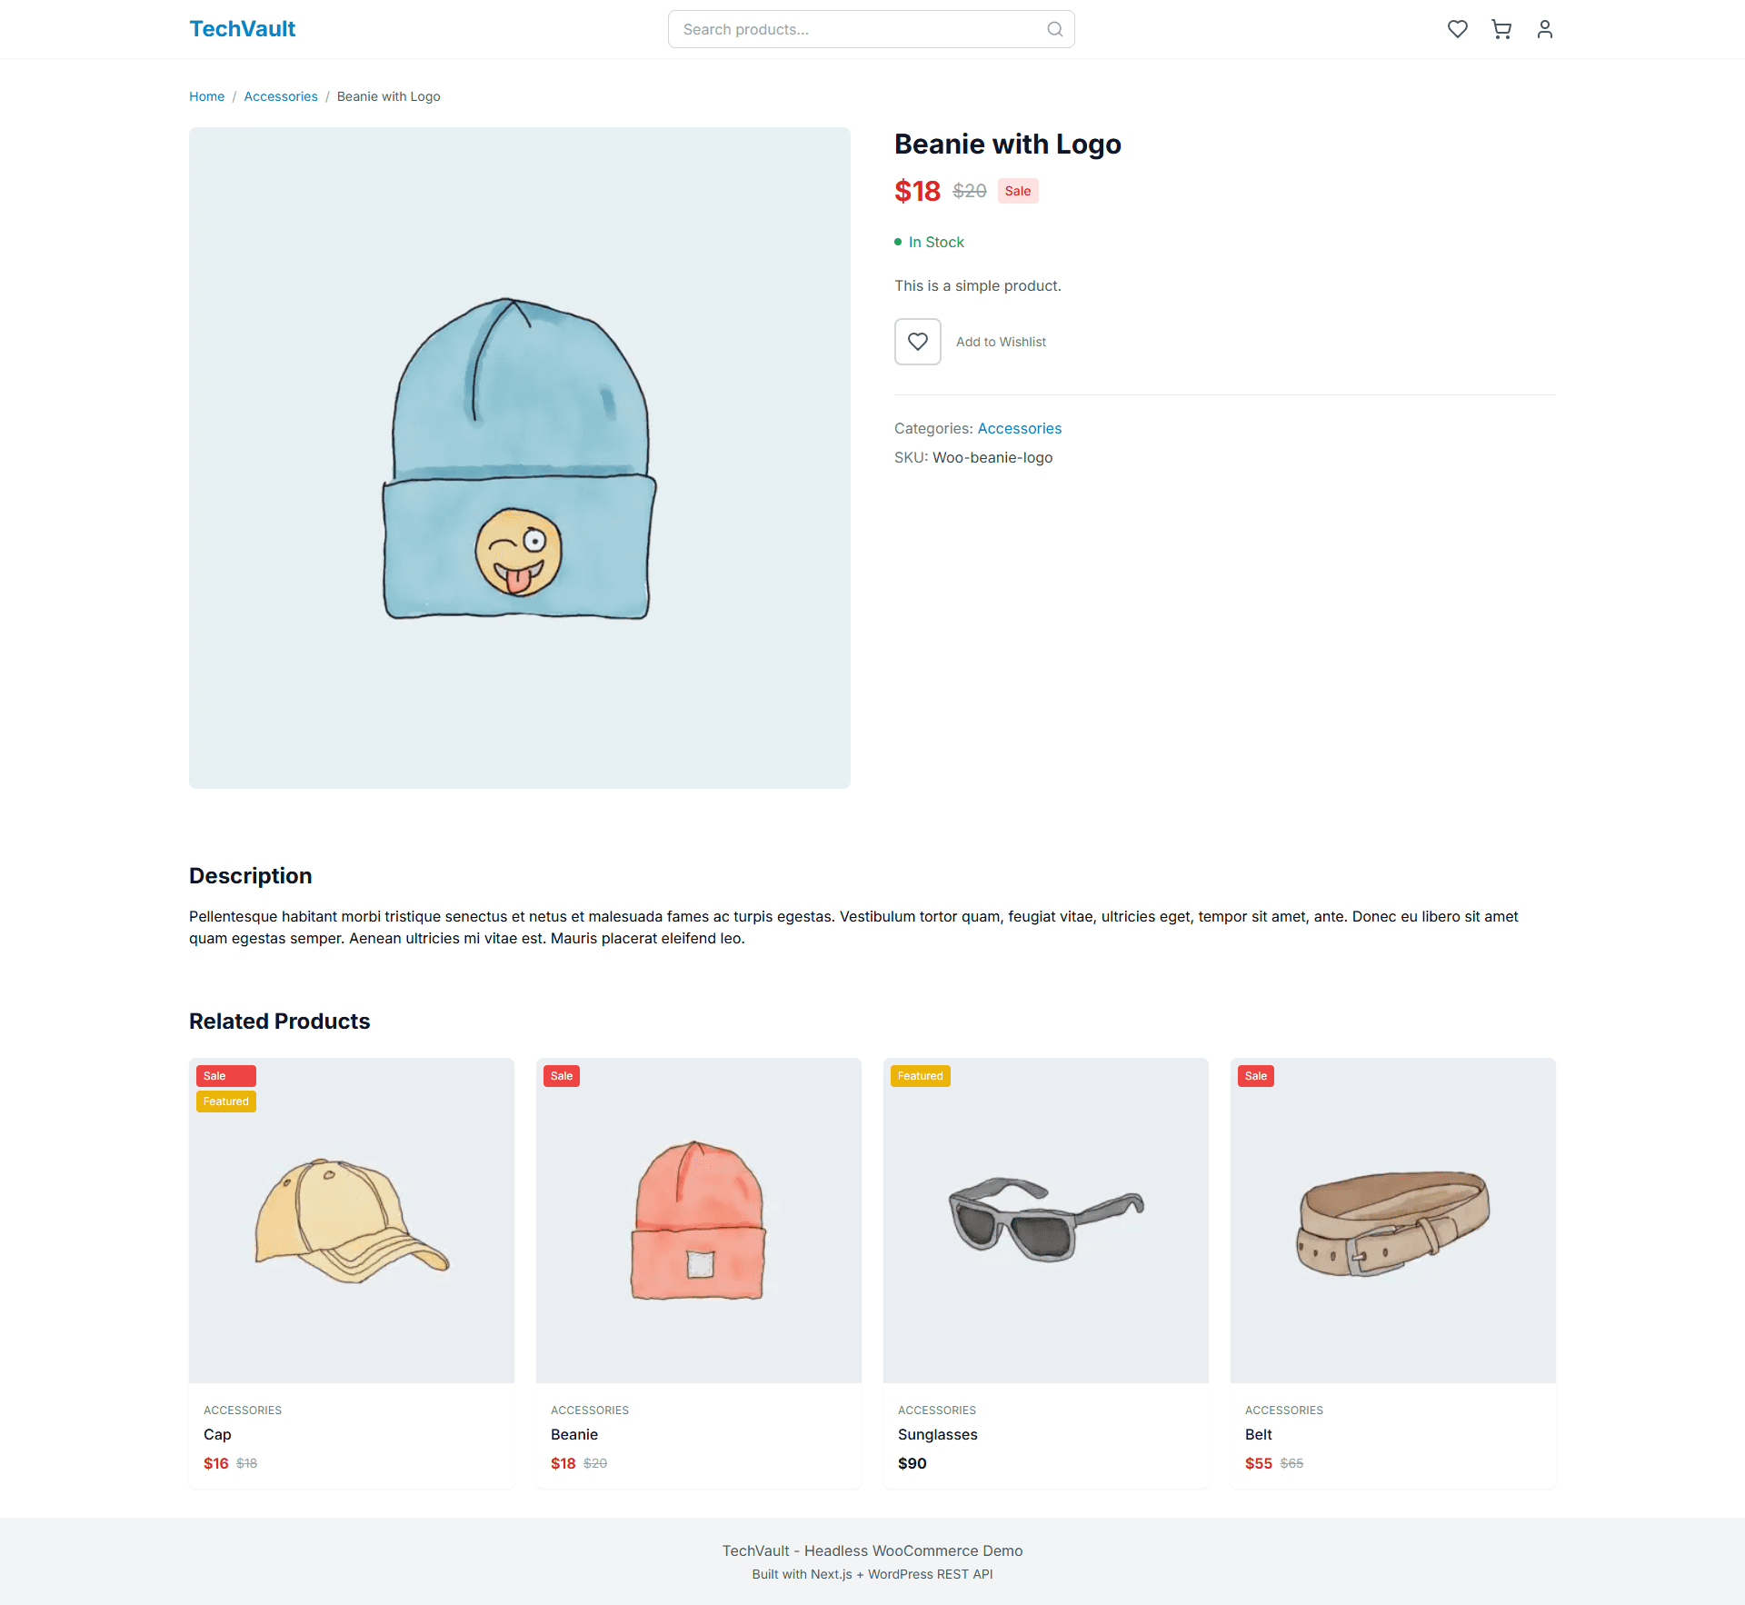Click the Belt product title
The image size is (1745, 1605).
(x=1259, y=1434)
